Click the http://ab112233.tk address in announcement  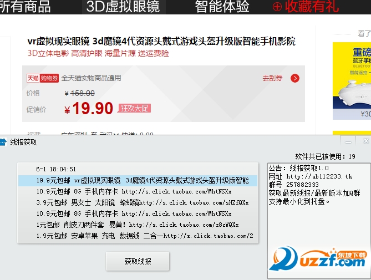point(319,176)
